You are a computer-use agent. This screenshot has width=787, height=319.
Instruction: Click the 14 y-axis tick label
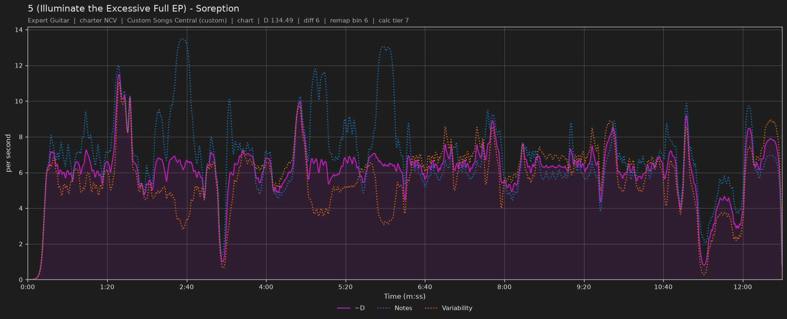coord(19,30)
